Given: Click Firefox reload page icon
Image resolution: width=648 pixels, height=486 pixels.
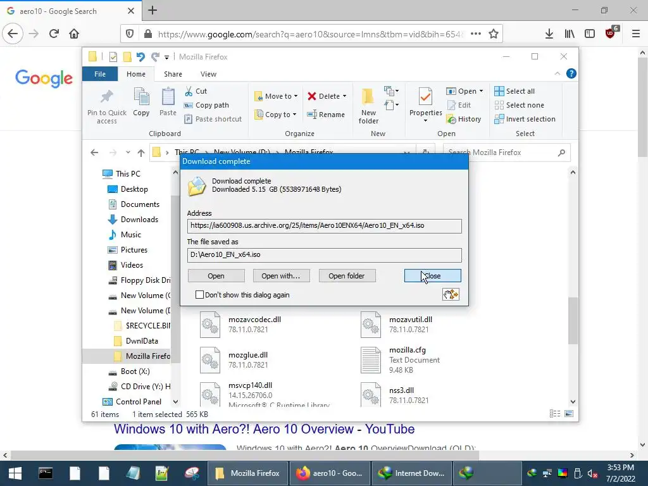Looking at the screenshot, I should pyautogui.click(x=54, y=34).
